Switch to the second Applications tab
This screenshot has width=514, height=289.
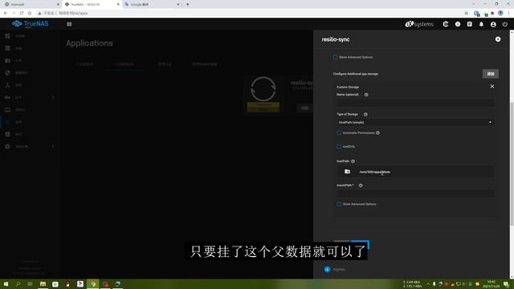pyautogui.click(x=124, y=64)
